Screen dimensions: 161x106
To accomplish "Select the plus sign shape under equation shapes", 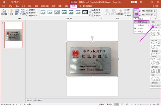I will (x=151, y=54).
